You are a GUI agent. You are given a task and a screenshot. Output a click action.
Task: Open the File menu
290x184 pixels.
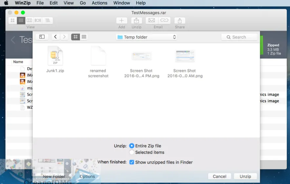coord(40,3)
